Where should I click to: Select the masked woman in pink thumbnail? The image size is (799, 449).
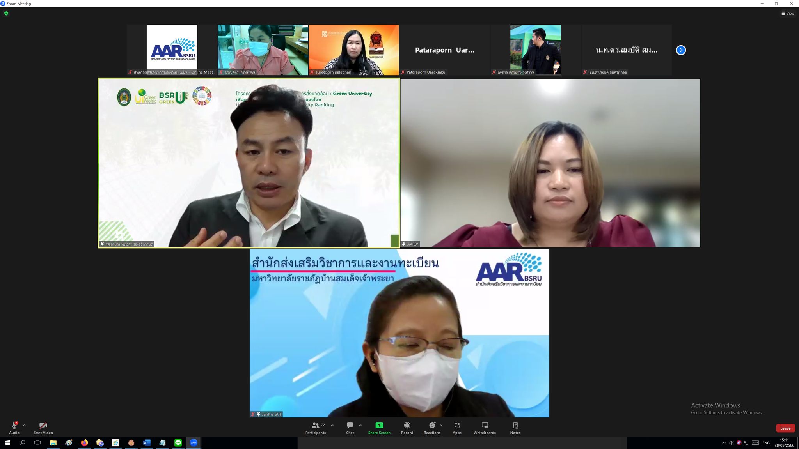(x=263, y=50)
